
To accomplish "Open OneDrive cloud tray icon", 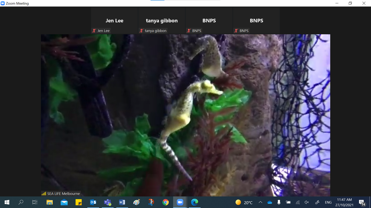I will pos(270,202).
